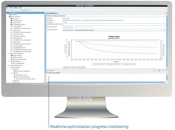The image size is (175, 130).
Task: Collapse the RESULT folder
Action: point(11,73)
